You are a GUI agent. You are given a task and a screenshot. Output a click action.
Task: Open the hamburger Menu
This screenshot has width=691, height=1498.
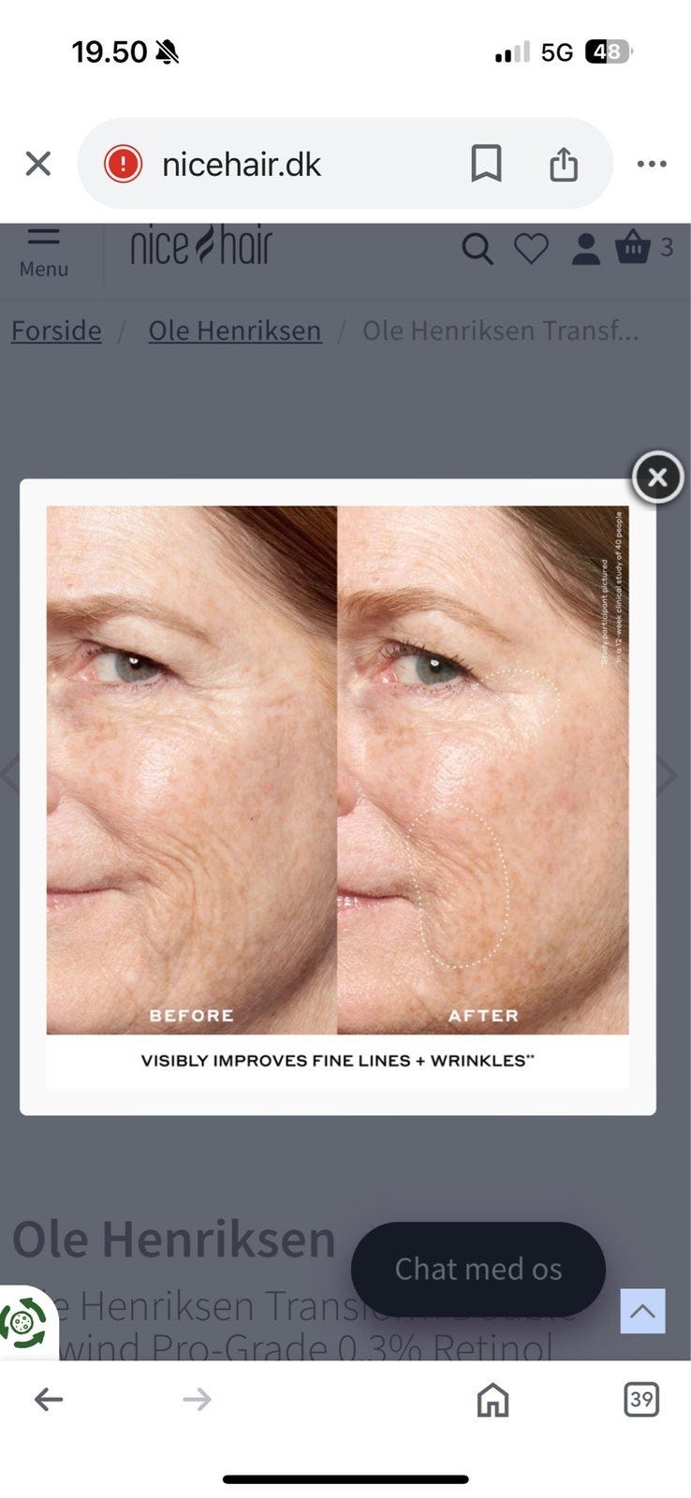[43, 251]
